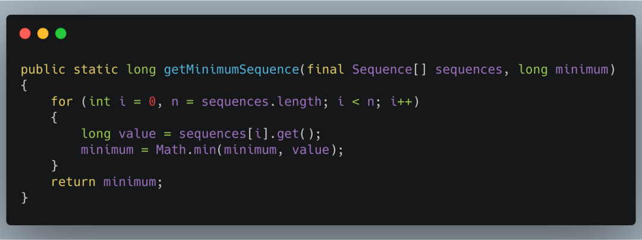The height and width of the screenshot is (240, 642).
Task: Click the red close dot
Action: (25, 33)
